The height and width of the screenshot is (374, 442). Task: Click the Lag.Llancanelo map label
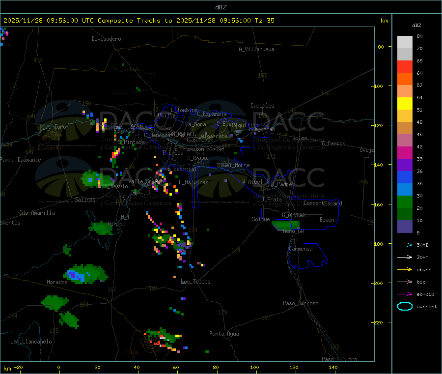31,342
